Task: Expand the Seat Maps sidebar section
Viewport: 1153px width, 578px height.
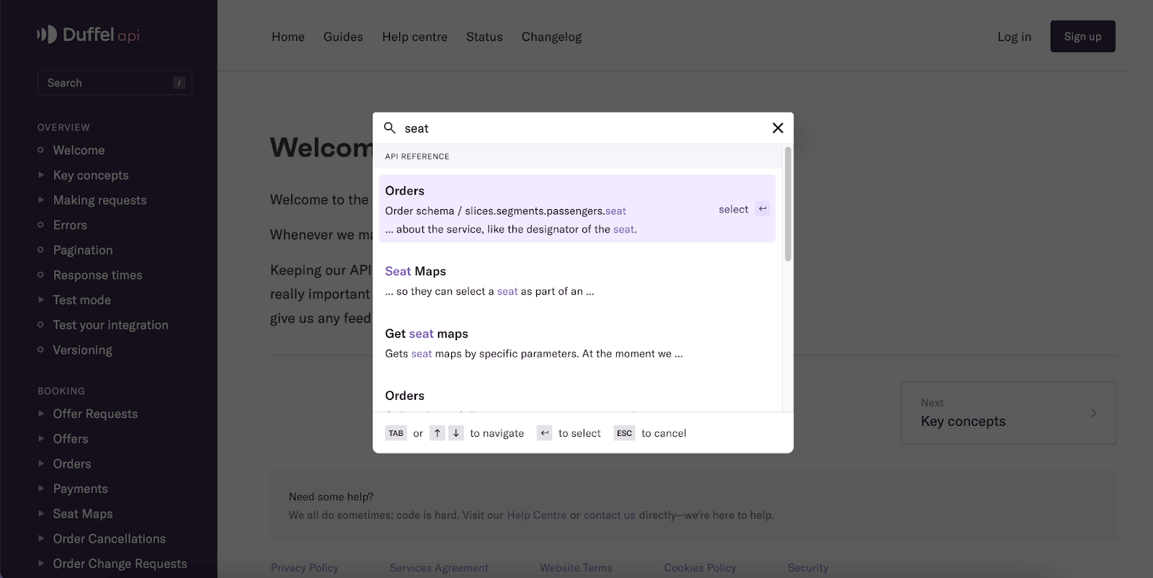Action: 41,514
